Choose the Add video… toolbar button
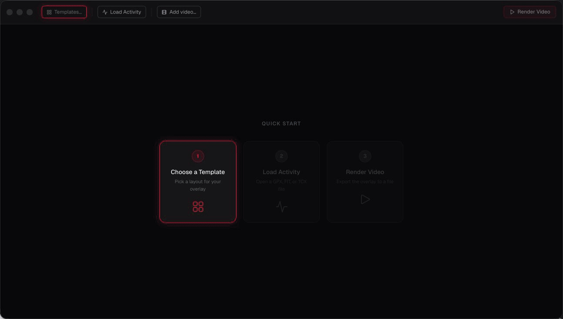 (x=179, y=12)
